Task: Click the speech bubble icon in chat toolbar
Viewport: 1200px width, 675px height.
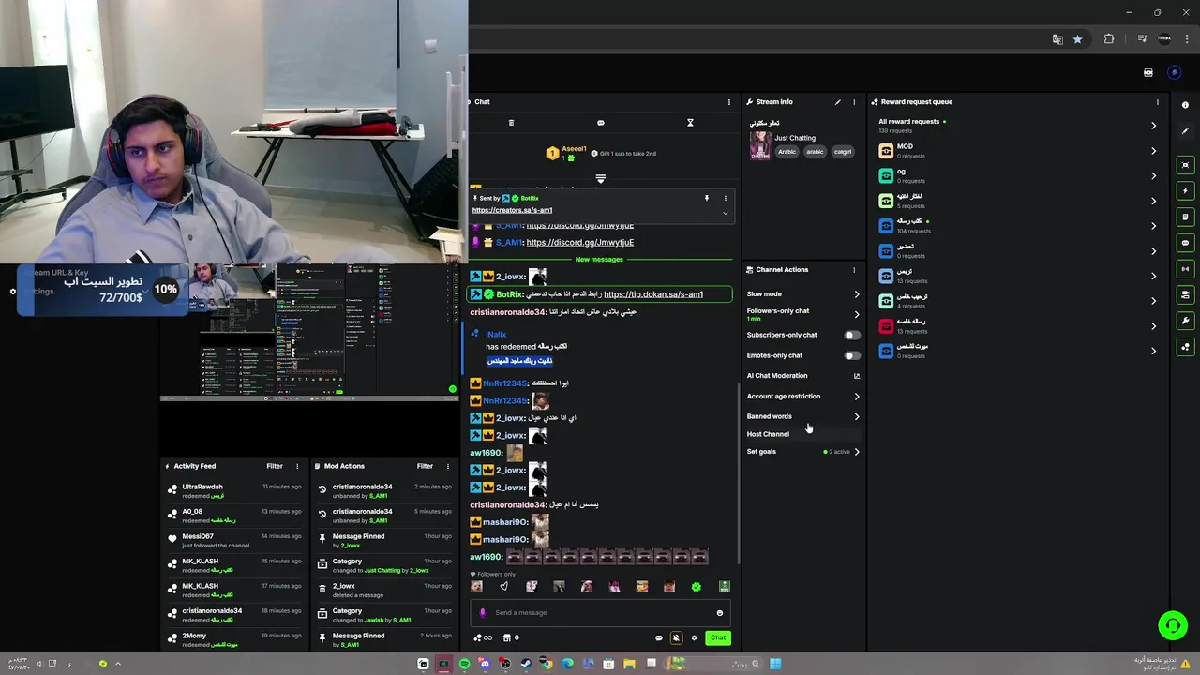Action: [x=601, y=123]
